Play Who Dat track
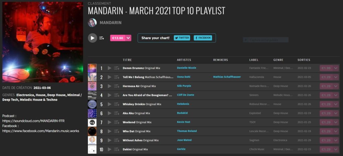The height and width of the screenshot is (156, 343). pyautogui.click(x=110, y=131)
